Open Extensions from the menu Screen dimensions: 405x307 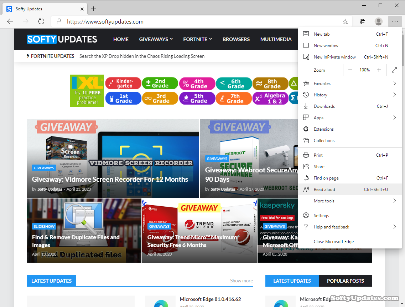pyautogui.click(x=350, y=129)
